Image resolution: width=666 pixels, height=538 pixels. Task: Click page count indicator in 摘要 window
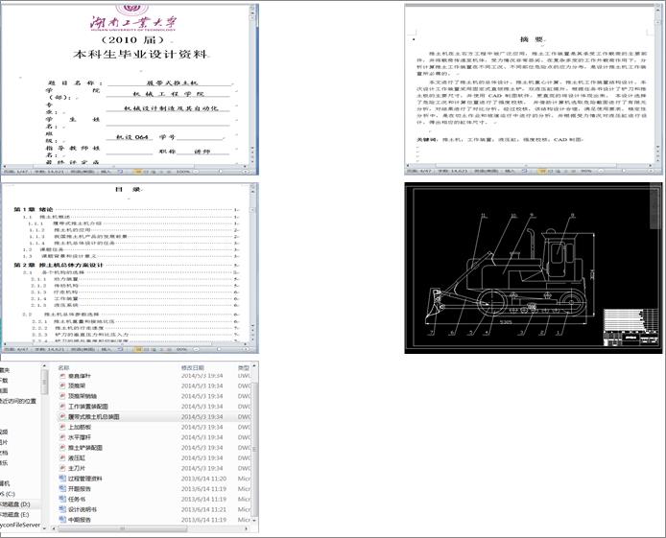[x=419, y=172]
